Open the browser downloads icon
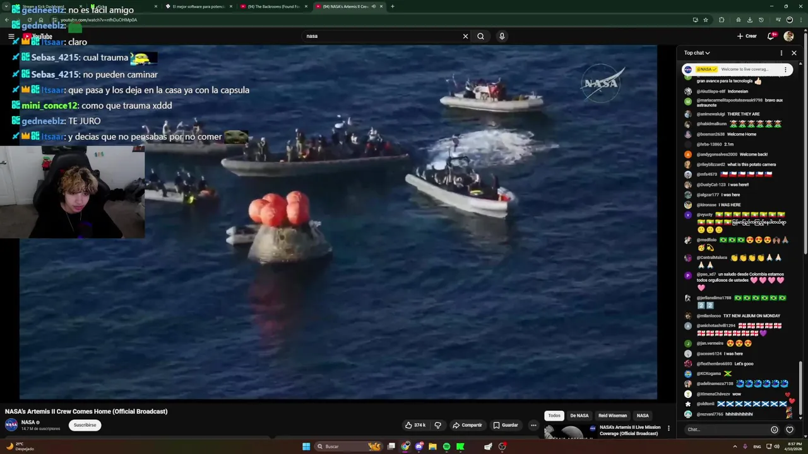The height and width of the screenshot is (454, 808). tap(749, 20)
